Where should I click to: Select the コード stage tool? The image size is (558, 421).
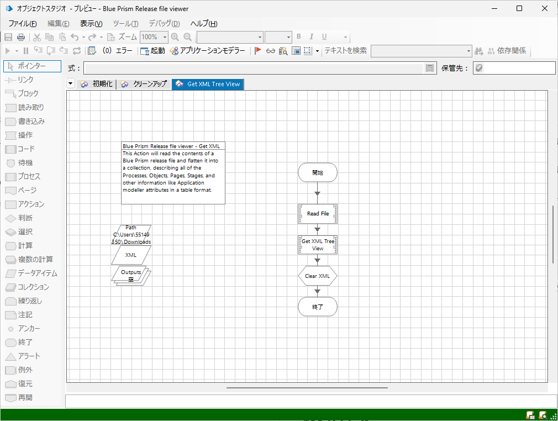[20, 149]
